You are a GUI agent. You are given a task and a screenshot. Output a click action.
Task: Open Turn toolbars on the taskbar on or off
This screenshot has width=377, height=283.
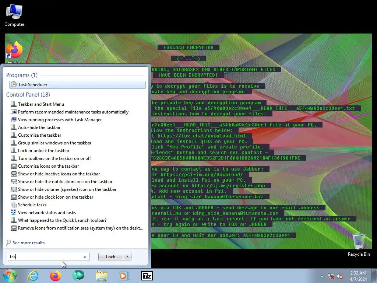click(x=54, y=158)
